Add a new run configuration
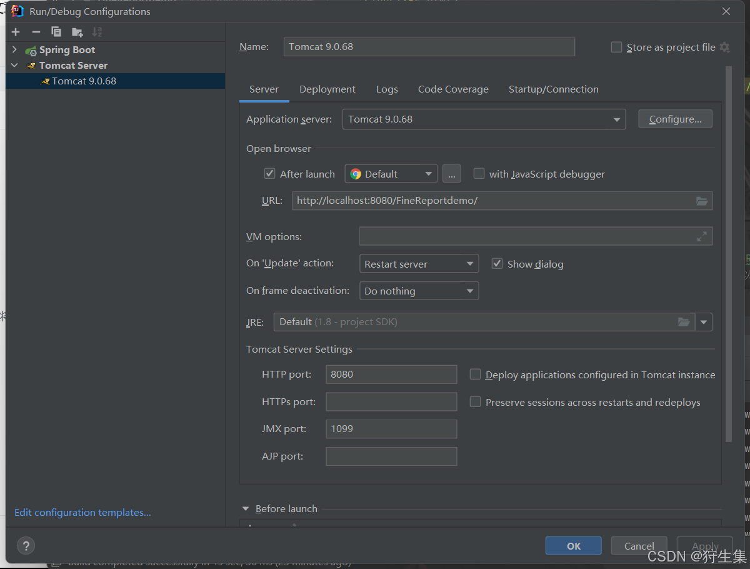The image size is (750, 569). (x=16, y=32)
